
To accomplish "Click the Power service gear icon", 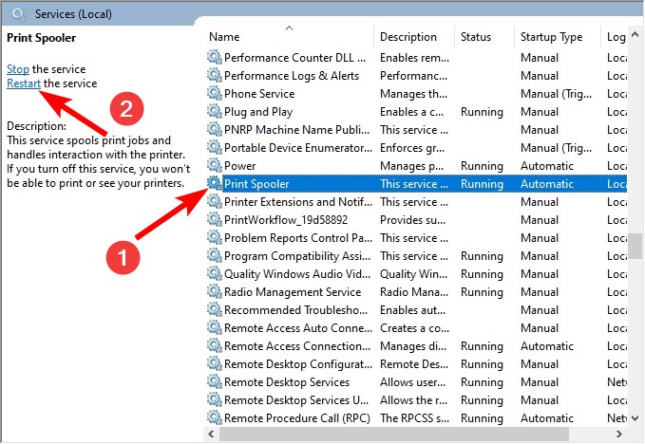I will coord(215,165).
